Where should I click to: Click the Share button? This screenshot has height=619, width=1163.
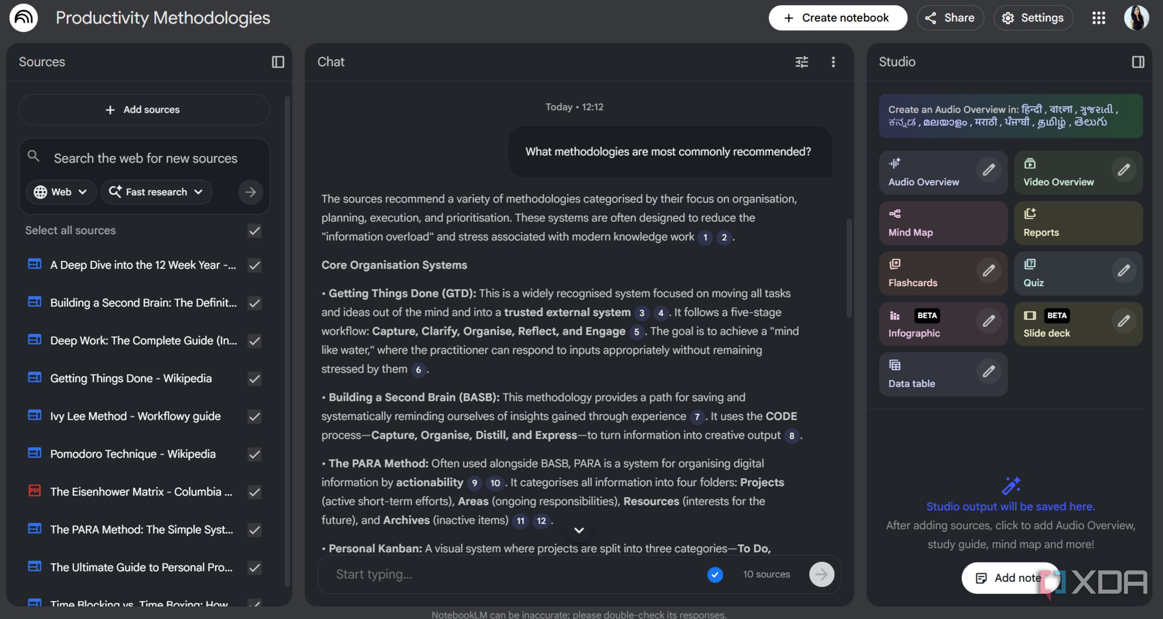(950, 18)
